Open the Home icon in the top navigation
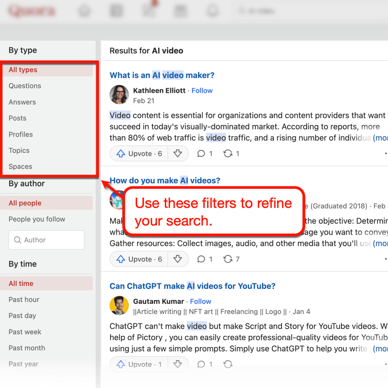The image size is (388, 388). (85, 11)
